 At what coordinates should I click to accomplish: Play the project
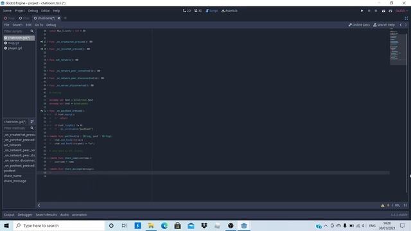[x=362, y=11]
